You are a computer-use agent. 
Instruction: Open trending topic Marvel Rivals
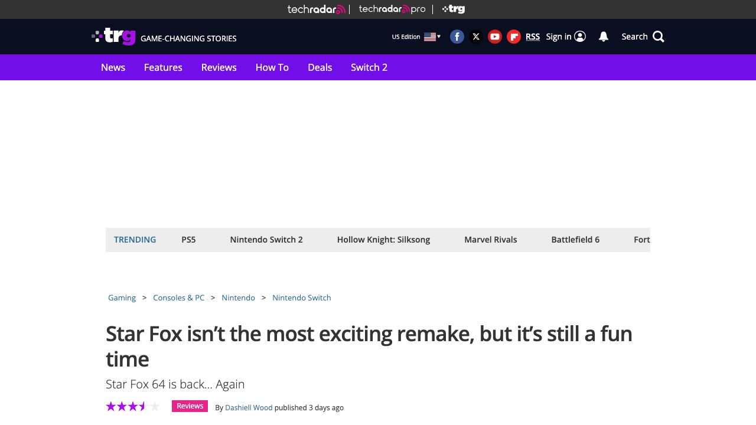tap(490, 240)
